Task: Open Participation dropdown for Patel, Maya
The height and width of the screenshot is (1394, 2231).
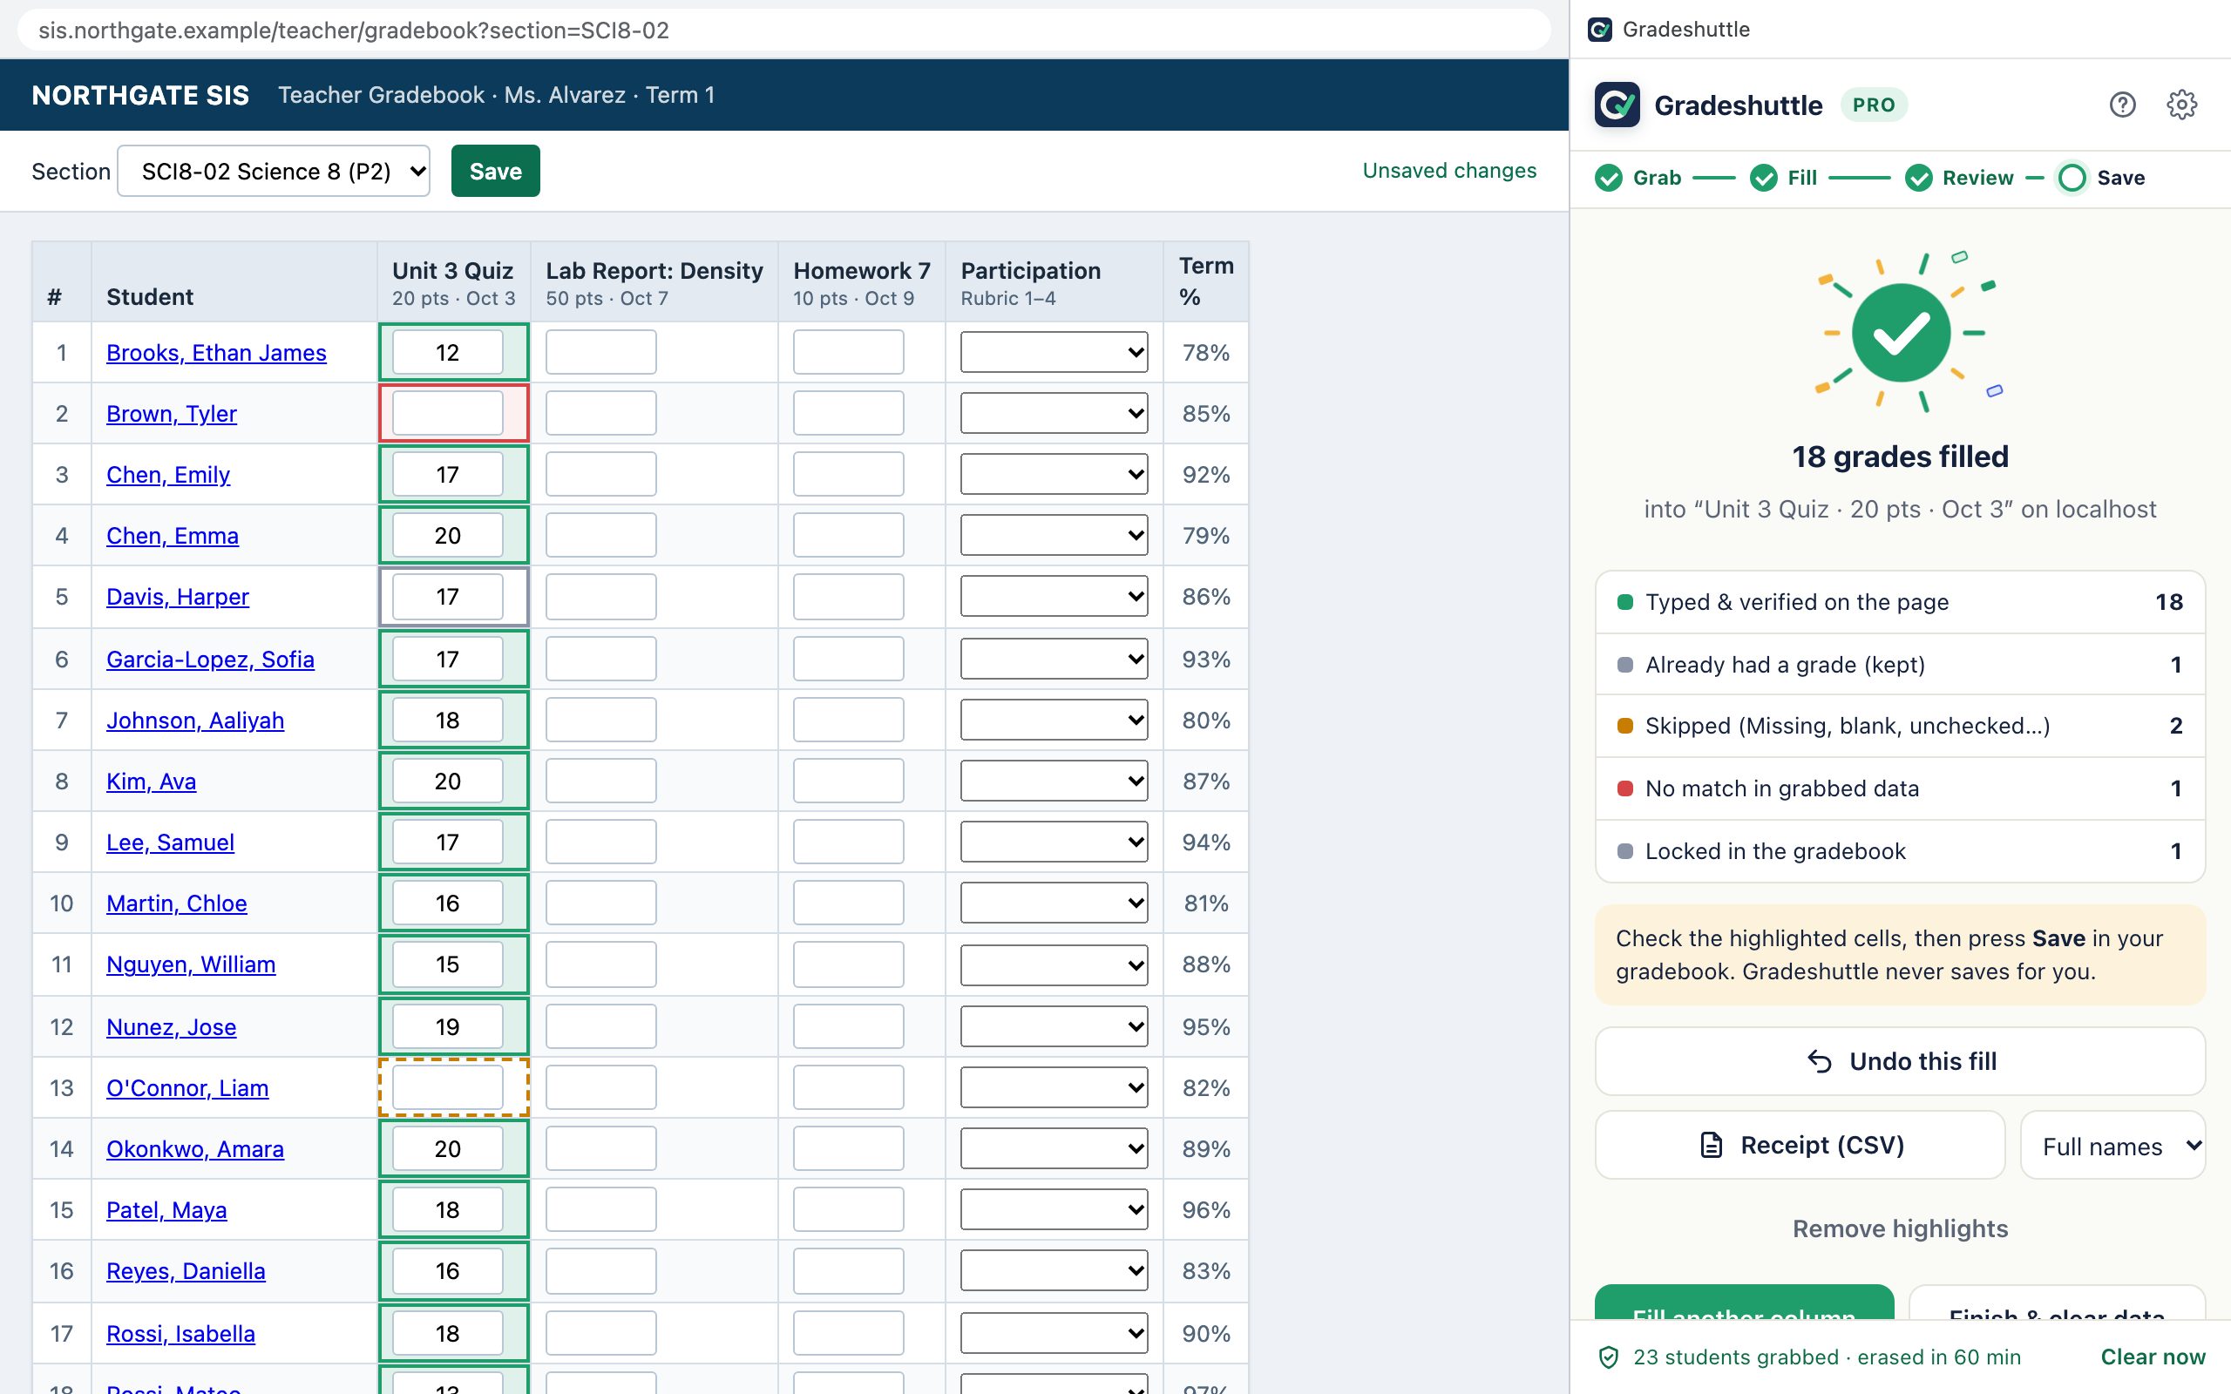Action: pos(1054,1209)
